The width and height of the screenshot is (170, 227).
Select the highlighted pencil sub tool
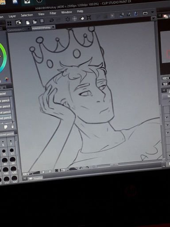[x=5, y=118]
